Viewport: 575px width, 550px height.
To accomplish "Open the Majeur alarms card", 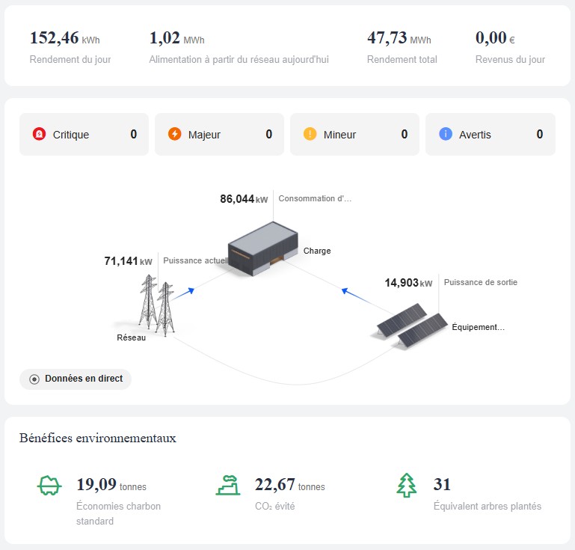I will [219, 135].
